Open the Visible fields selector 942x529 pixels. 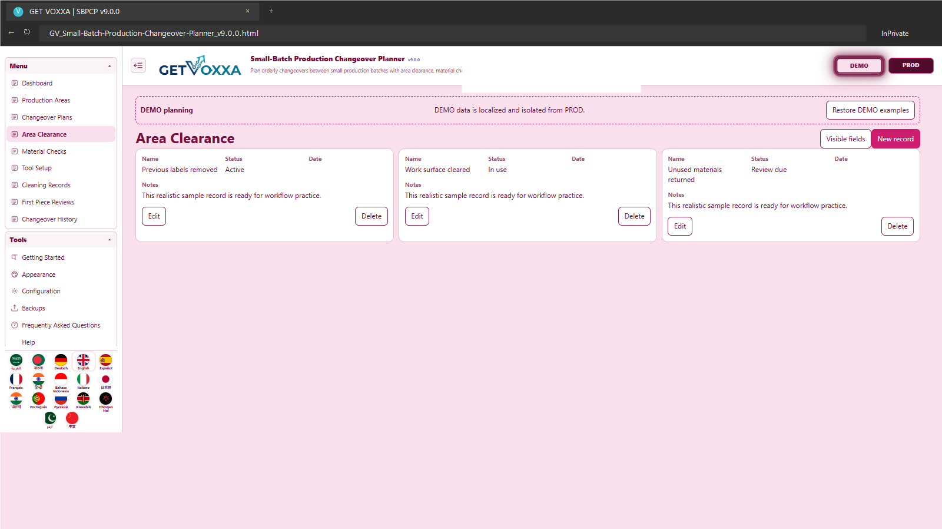tap(845, 139)
